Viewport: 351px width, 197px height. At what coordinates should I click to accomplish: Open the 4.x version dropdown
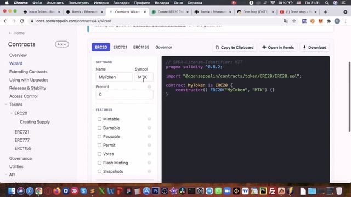pyautogui.click(x=62, y=44)
